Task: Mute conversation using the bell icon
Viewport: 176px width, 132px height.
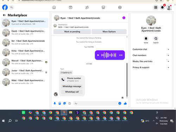Action: pos(146,39)
